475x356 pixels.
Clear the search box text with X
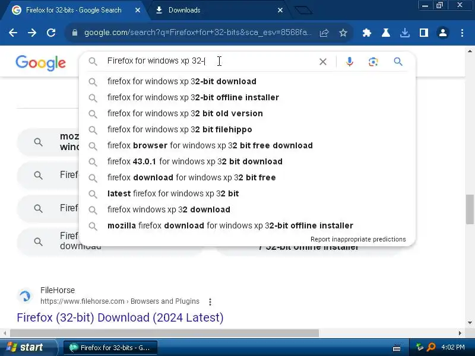click(323, 62)
